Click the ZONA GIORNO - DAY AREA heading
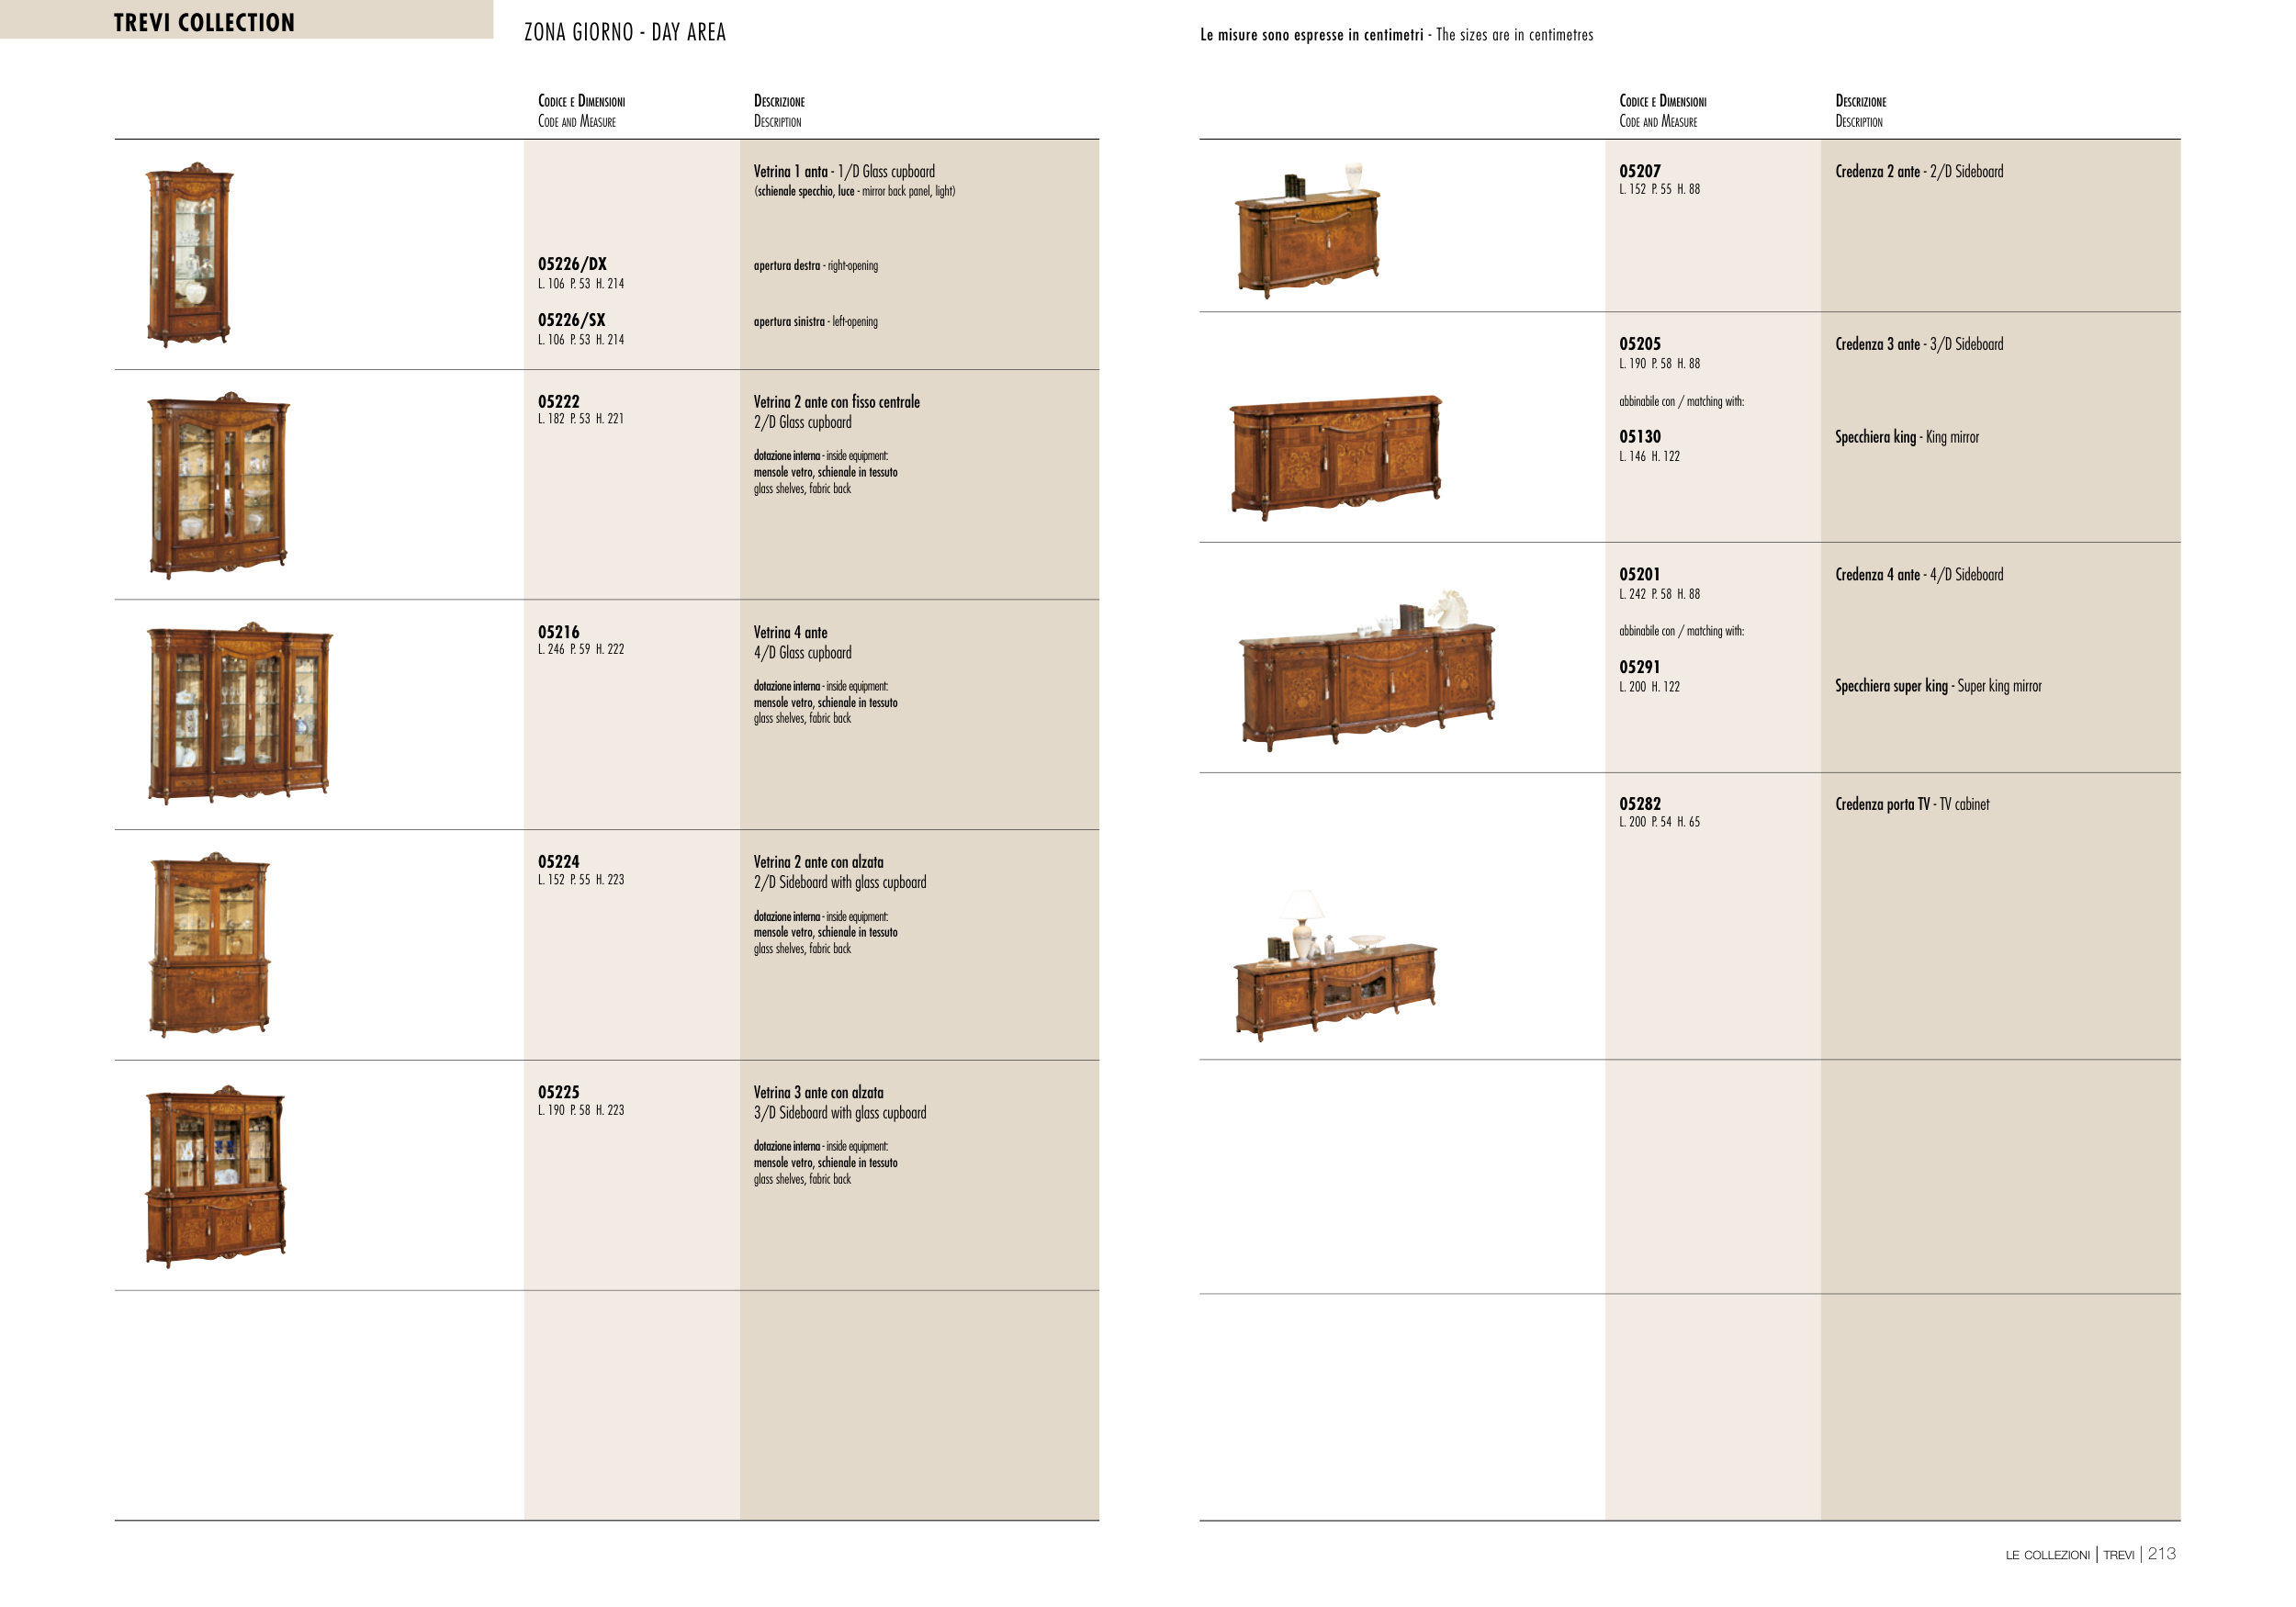2296x1607 pixels. click(x=625, y=32)
